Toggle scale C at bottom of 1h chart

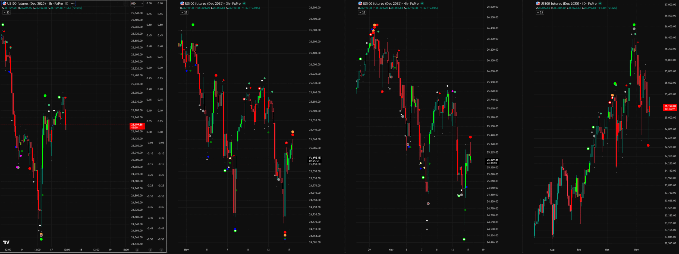tap(161, 250)
